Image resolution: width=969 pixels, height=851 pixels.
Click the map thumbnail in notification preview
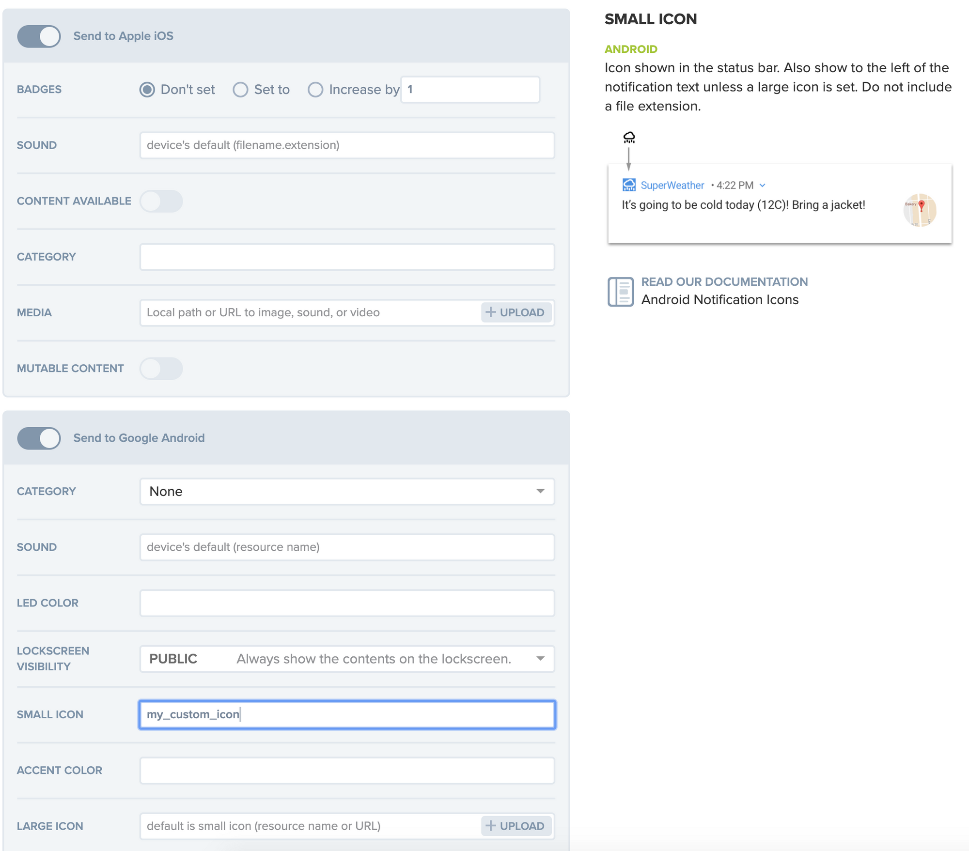click(920, 210)
